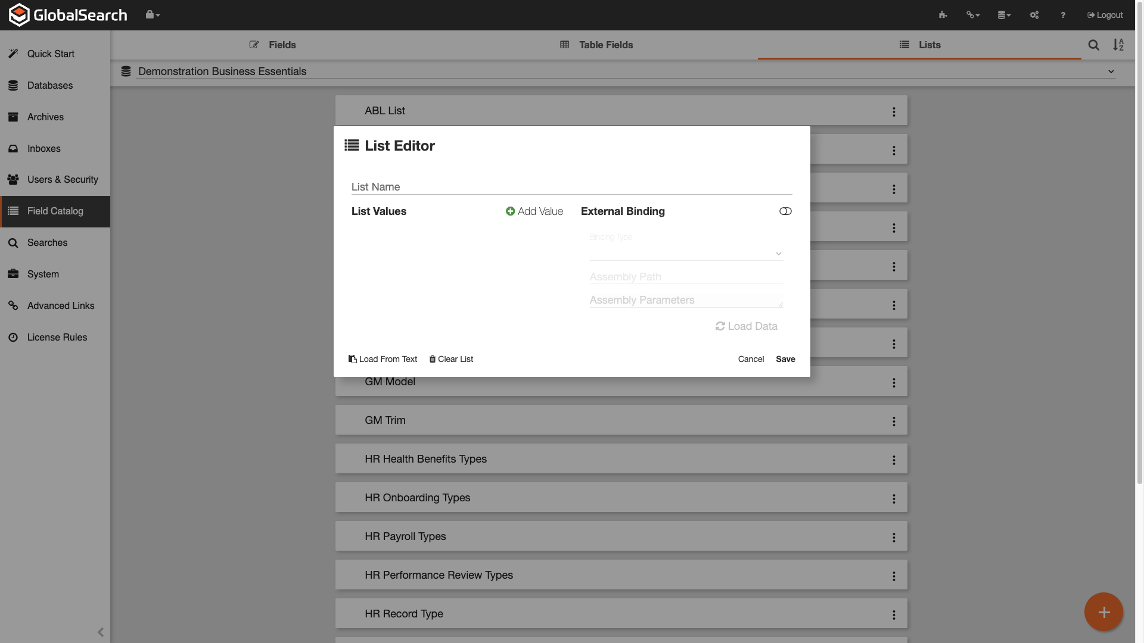This screenshot has width=1144, height=643.
Task: Open the Binding Type dropdown
Action: [x=686, y=253]
